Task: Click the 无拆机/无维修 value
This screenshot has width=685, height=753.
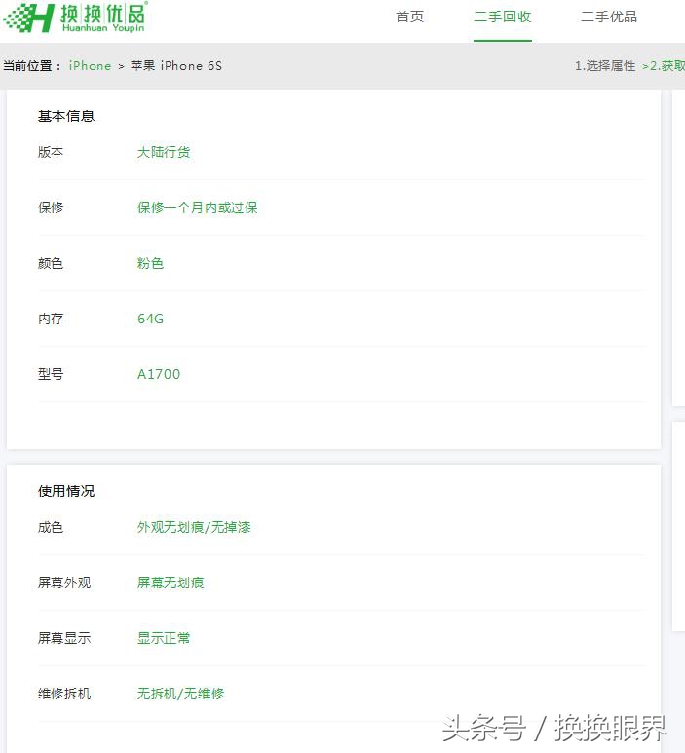Action: 180,694
